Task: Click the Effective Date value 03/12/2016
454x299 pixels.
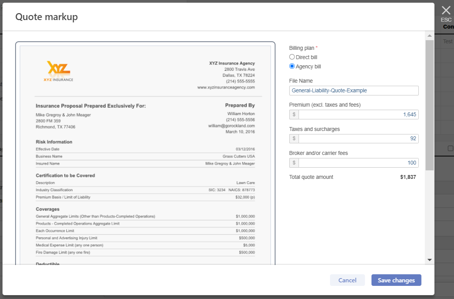Action: click(x=245, y=149)
